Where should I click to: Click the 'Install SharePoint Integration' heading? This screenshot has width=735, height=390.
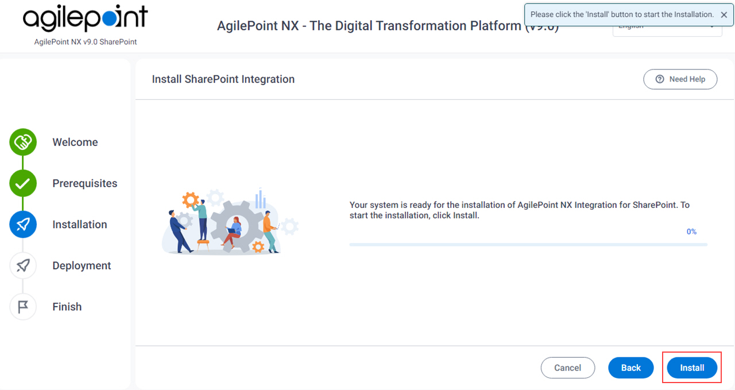click(x=223, y=79)
